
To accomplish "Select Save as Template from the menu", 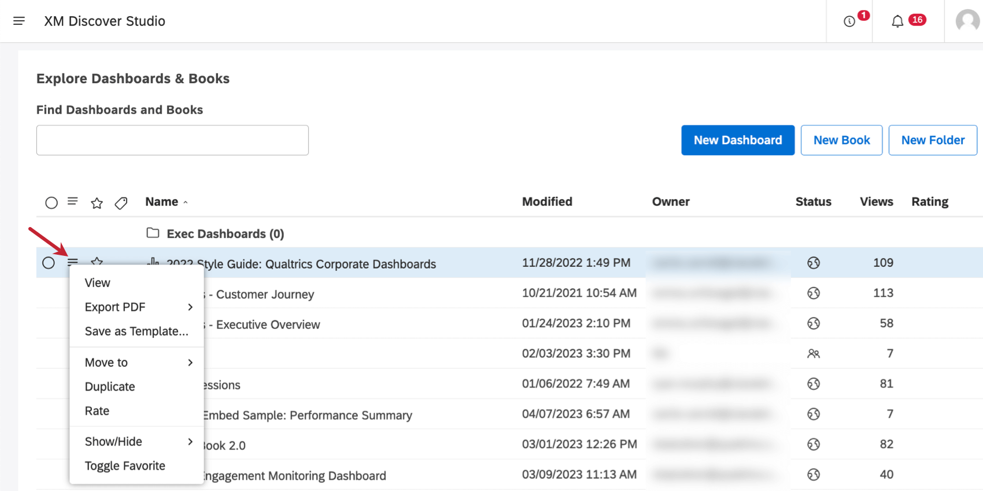I will pyautogui.click(x=136, y=332).
